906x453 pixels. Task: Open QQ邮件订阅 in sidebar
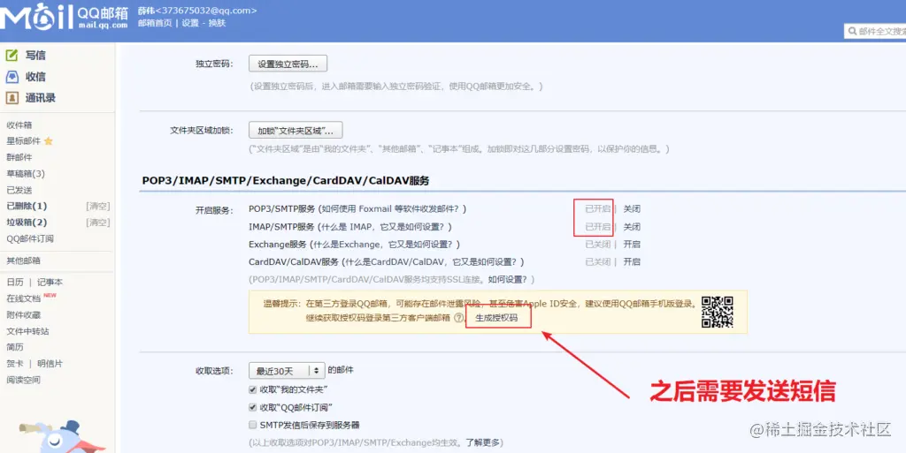30,238
